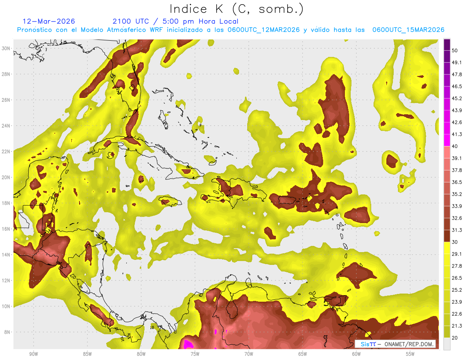Click colorbar value "45.2"
465x359 pixels.
(456, 98)
